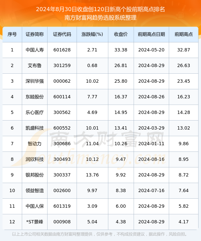
Task: Select stock name 乐心医疗
Action: [x=35, y=112]
